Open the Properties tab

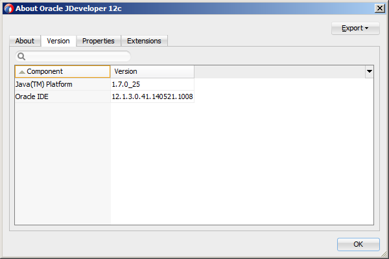[99, 41]
